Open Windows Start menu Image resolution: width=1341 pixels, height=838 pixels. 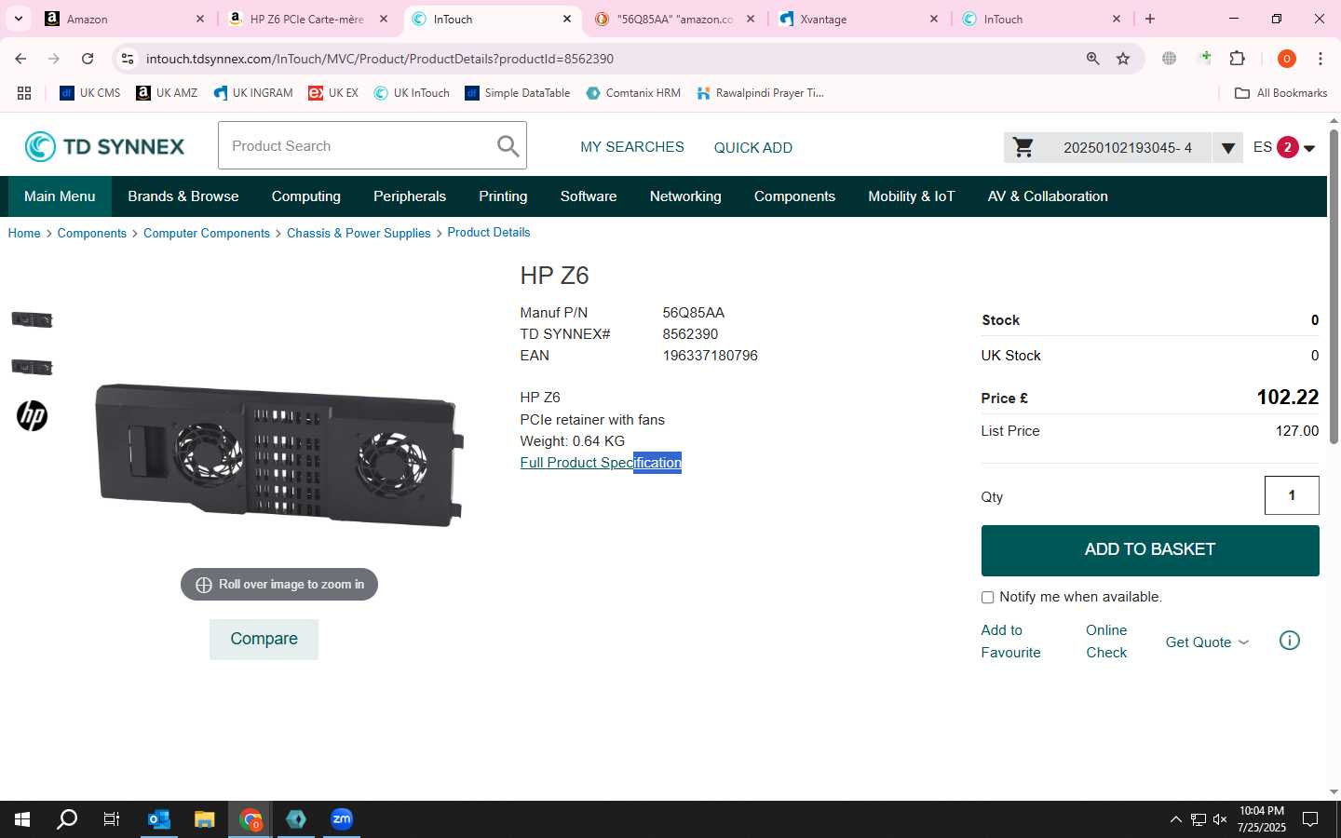click(x=22, y=819)
